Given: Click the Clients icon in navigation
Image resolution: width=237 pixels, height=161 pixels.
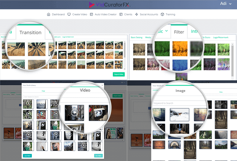Looking at the screenshot, I should click(x=121, y=15).
